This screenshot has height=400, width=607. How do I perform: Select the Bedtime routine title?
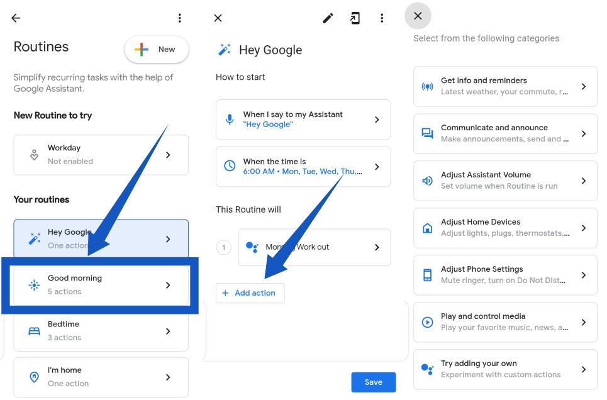[64, 324]
